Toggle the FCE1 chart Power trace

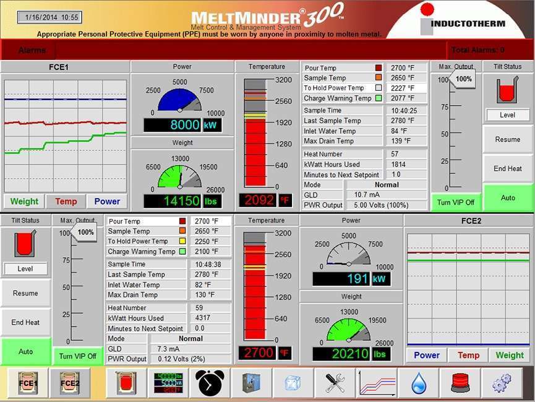point(107,202)
